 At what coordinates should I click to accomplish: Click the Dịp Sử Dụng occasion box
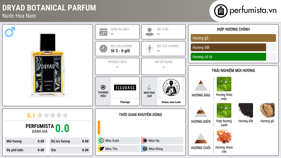tap(164, 66)
